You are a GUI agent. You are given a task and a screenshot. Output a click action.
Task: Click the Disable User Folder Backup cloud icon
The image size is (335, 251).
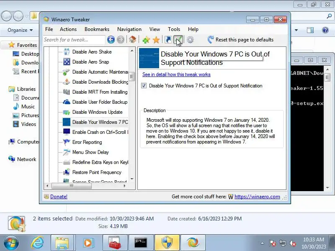tap(67, 102)
